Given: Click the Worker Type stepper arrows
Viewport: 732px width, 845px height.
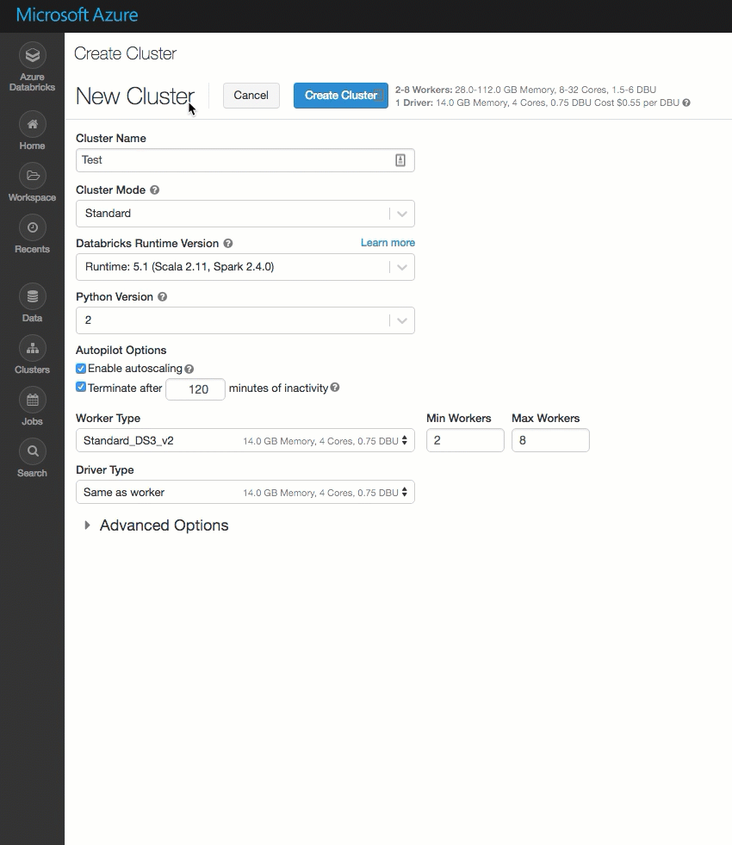Looking at the screenshot, I should click(404, 440).
